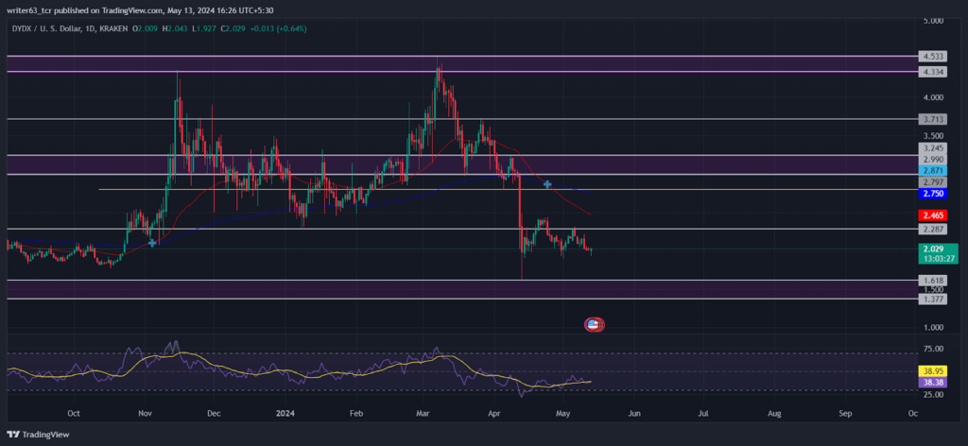
Task: Select the 1.377 price label
Action: pos(931,299)
